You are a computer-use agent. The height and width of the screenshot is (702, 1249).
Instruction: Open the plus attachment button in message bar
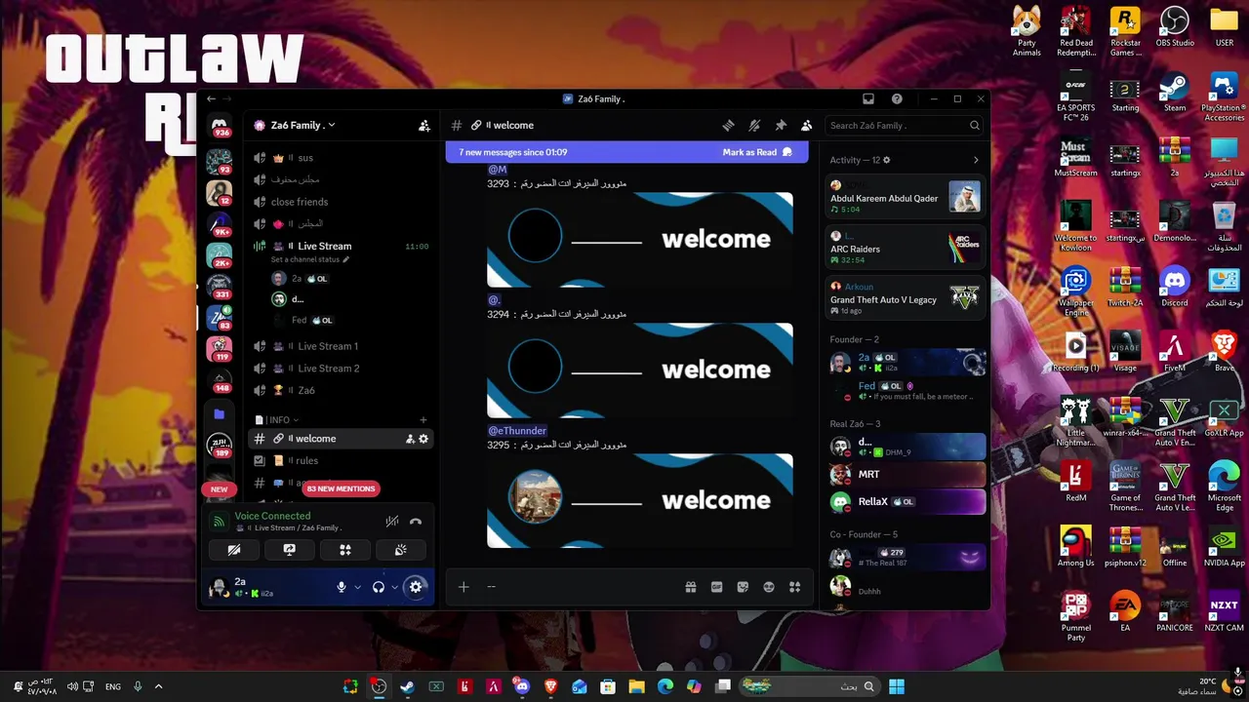463,587
